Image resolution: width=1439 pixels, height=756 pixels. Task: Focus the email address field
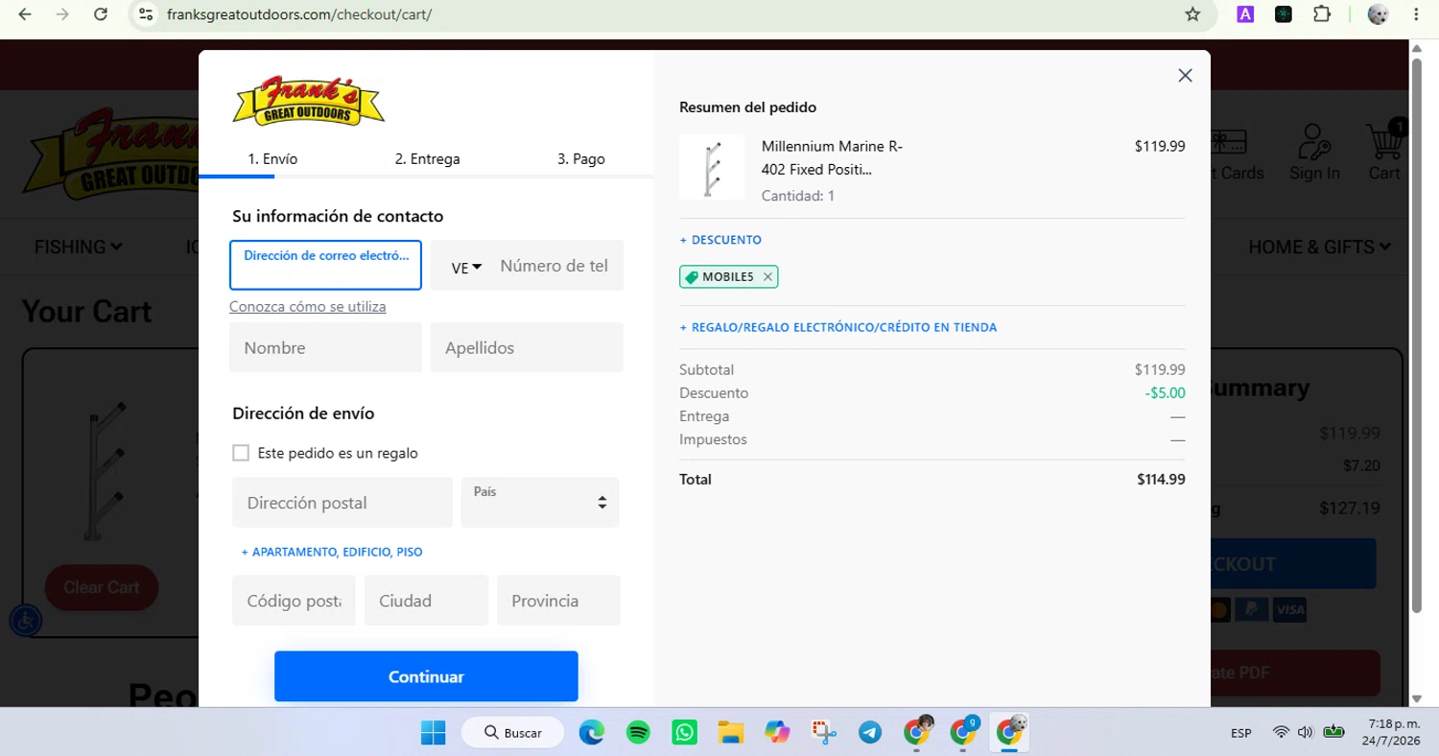[x=325, y=265]
